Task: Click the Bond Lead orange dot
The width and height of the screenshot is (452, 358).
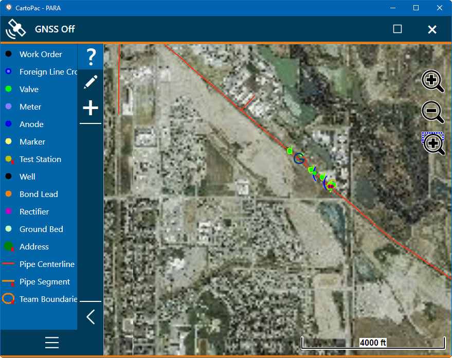Action: [8, 194]
